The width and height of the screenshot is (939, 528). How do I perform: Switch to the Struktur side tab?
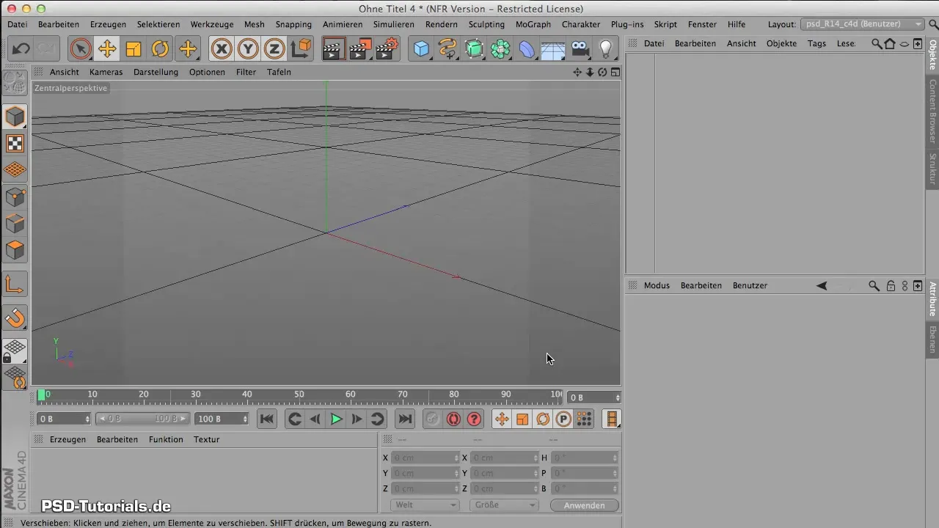932,168
